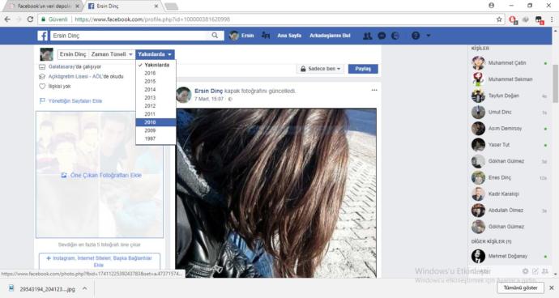Select 2009 in year menu
Screen dimensions: 559x298
(x=156, y=130)
